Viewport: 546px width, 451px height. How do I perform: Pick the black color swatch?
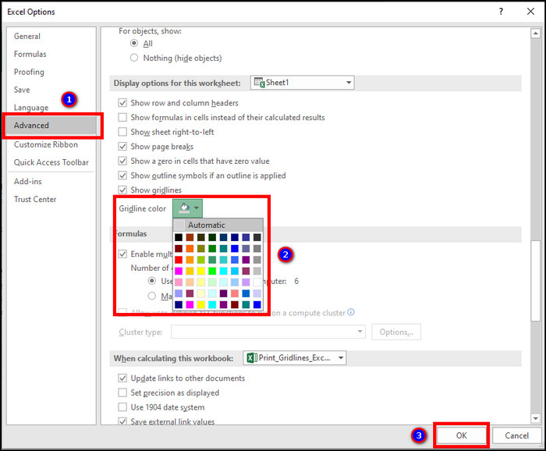(x=179, y=237)
